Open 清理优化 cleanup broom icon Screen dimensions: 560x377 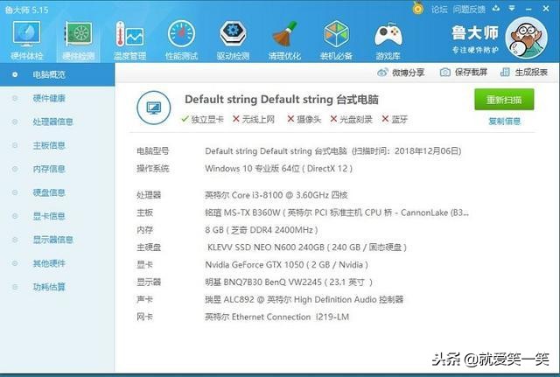click(284, 34)
